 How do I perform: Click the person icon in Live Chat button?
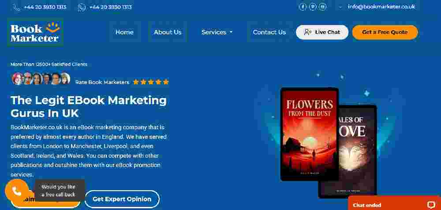308,32
